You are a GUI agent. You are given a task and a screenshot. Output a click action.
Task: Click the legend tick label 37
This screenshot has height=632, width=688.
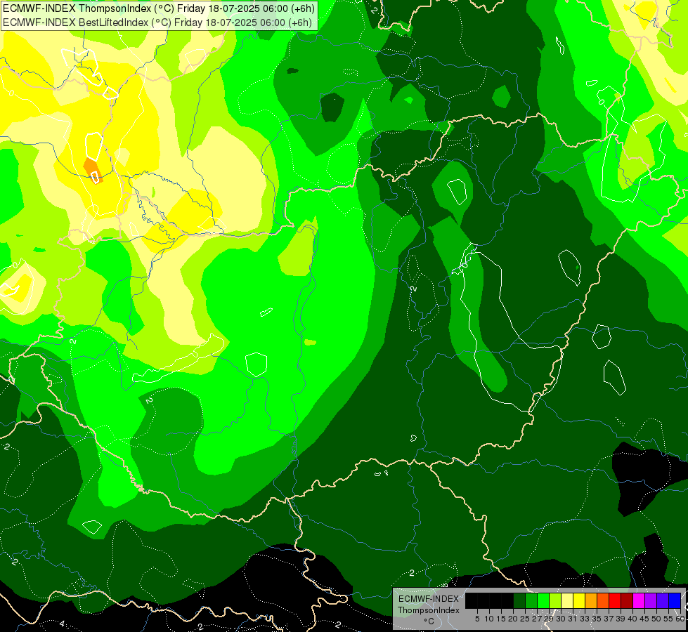[x=609, y=619]
